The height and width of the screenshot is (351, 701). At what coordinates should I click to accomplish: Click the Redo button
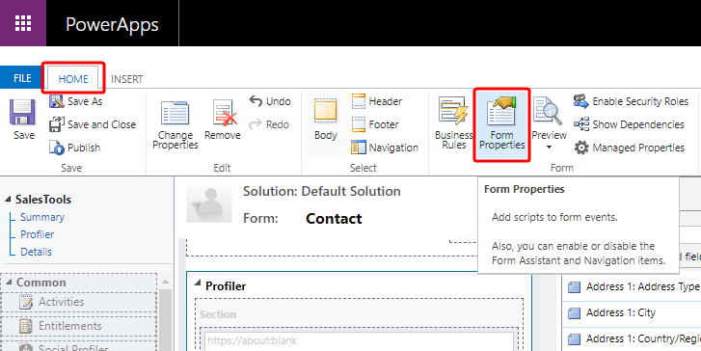click(x=269, y=124)
